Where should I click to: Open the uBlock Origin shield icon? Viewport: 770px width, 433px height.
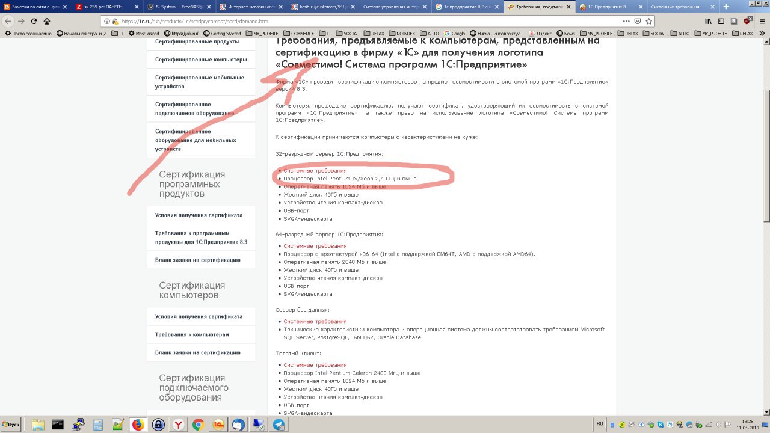tap(748, 20)
